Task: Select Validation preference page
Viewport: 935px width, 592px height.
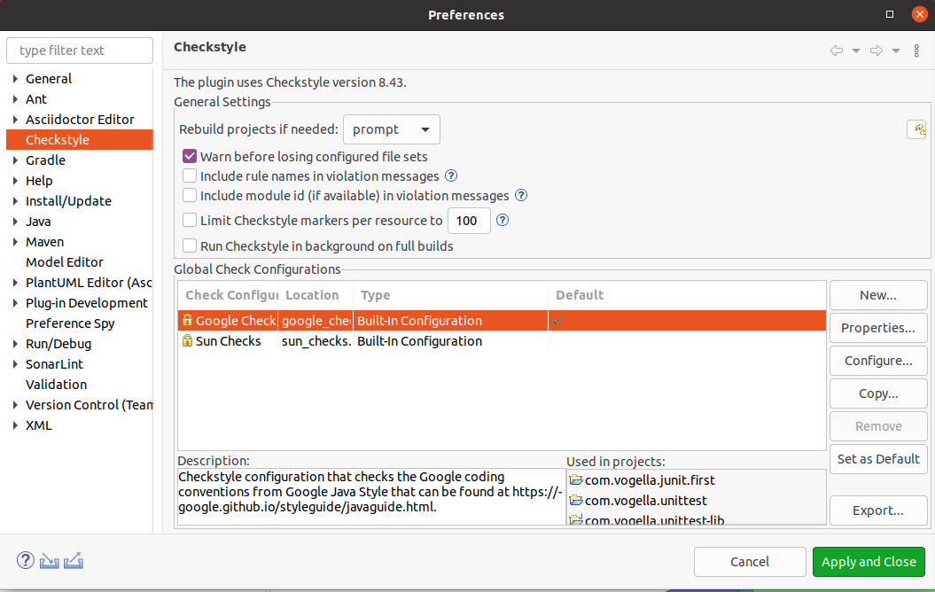Action: pyautogui.click(x=56, y=385)
